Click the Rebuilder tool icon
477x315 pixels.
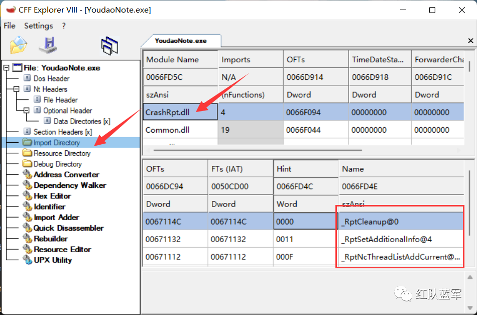pyautogui.click(x=28, y=238)
